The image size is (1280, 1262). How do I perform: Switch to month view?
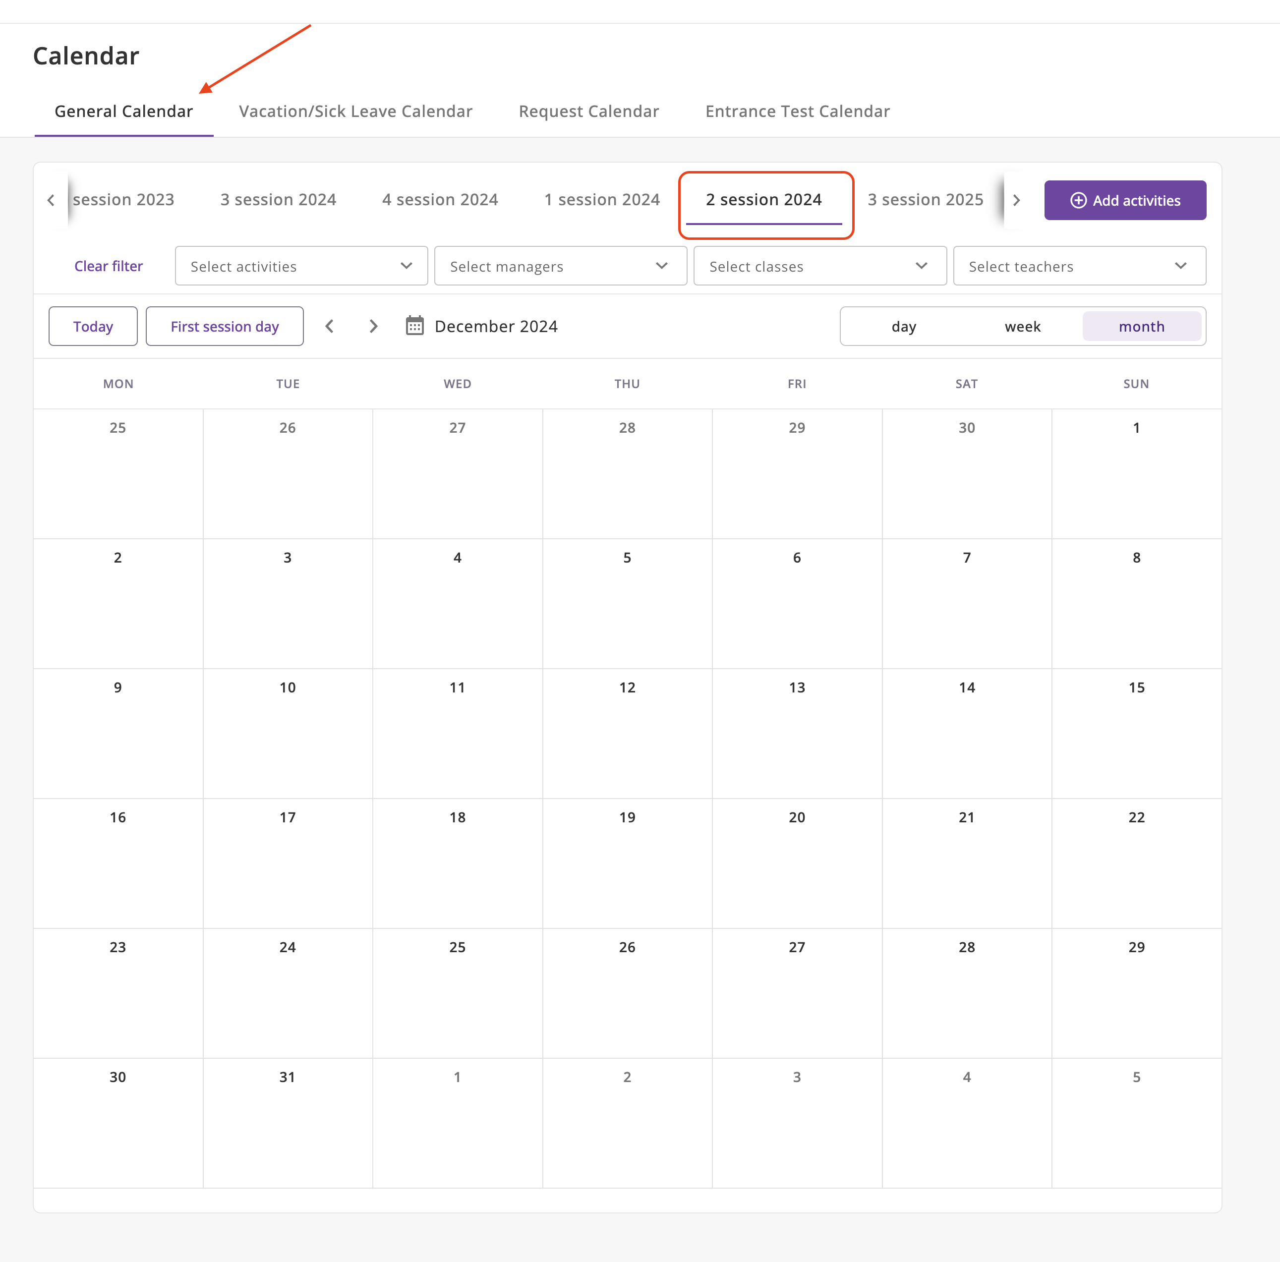click(x=1141, y=327)
